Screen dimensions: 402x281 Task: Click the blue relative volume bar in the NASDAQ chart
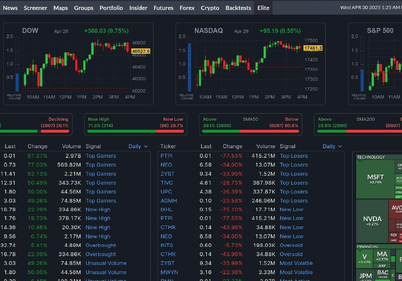tap(189, 67)
